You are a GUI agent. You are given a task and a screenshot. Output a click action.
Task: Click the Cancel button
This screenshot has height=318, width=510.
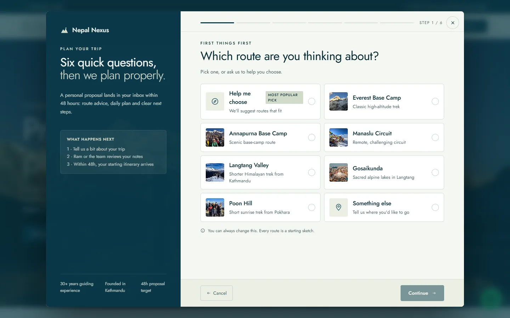[216, 293]
